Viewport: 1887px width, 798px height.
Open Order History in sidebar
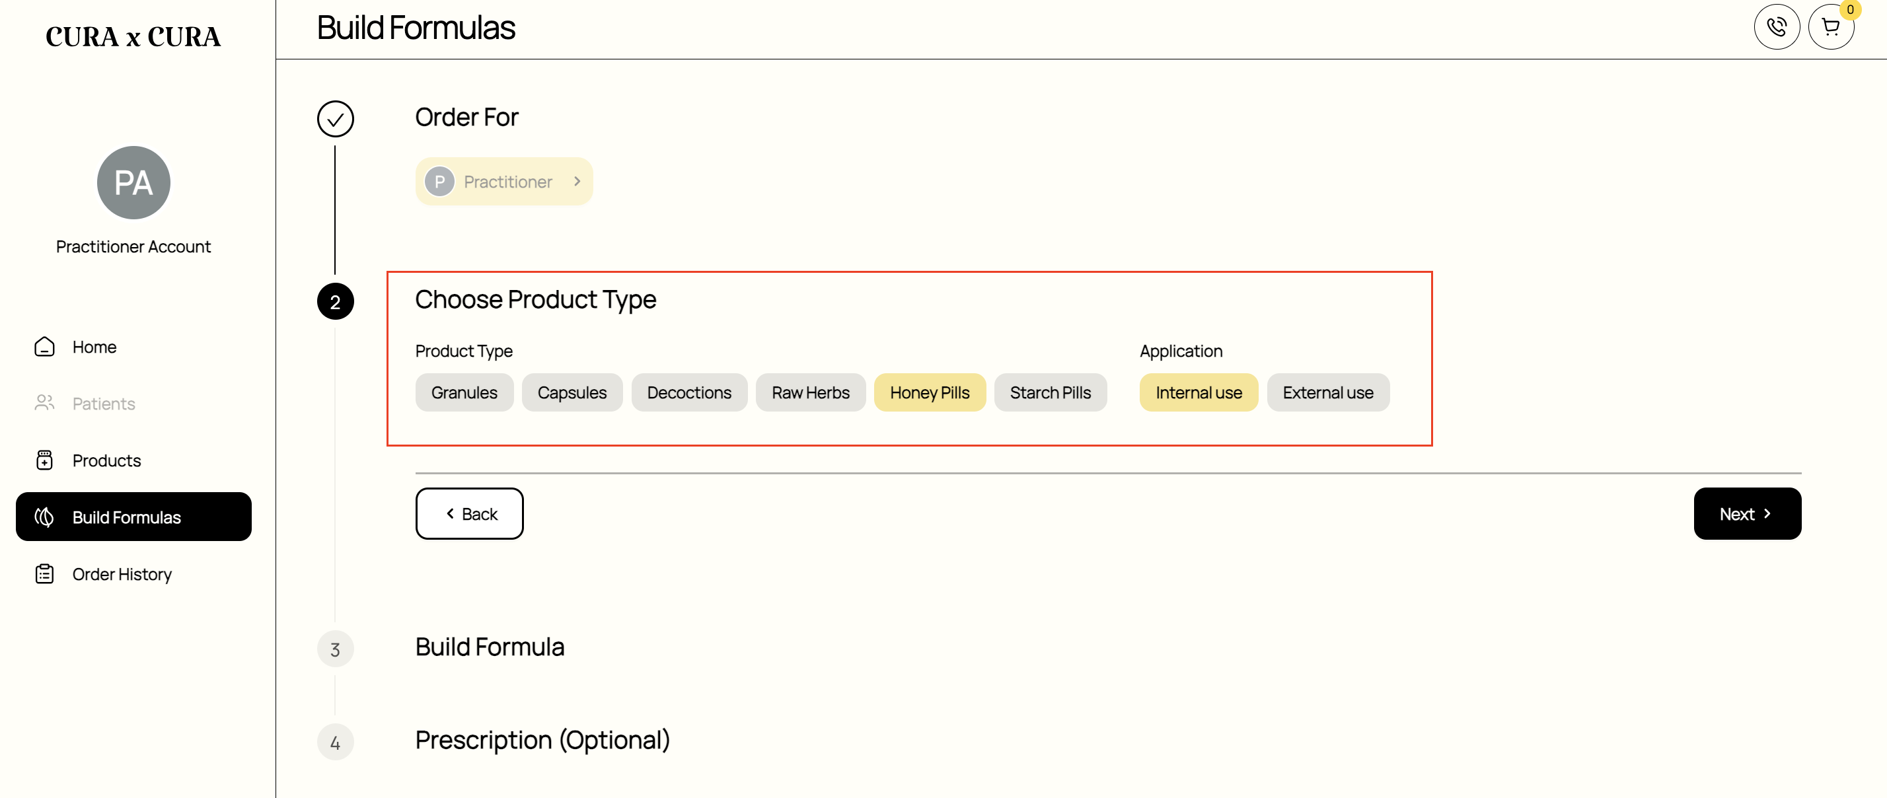click(x=133, y=574)
